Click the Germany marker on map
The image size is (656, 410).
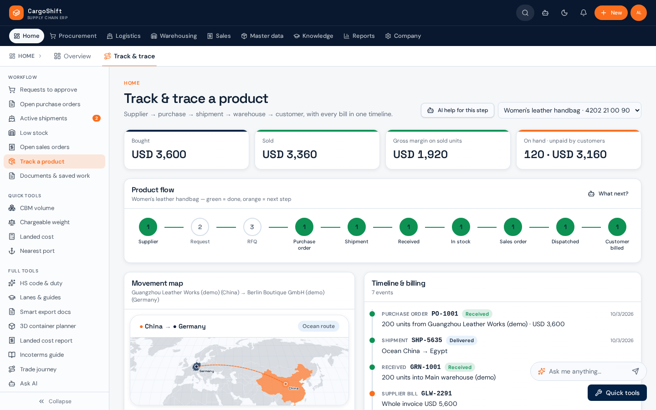[196, 366]
